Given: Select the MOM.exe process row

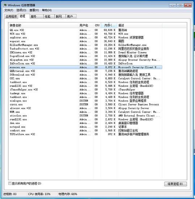Looking at the screenshot, I should click(x=85, y=112).
